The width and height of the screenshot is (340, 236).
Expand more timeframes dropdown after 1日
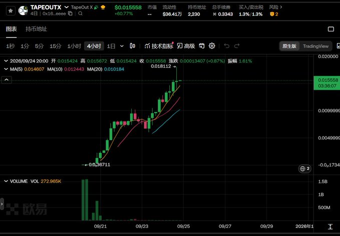point(122,46)
